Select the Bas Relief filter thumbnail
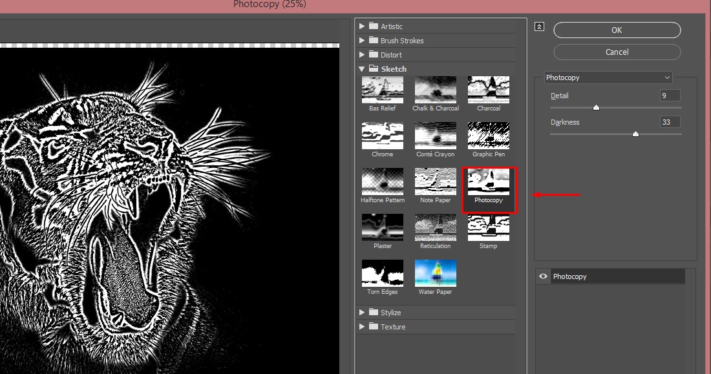 click(x=382, y=90)
